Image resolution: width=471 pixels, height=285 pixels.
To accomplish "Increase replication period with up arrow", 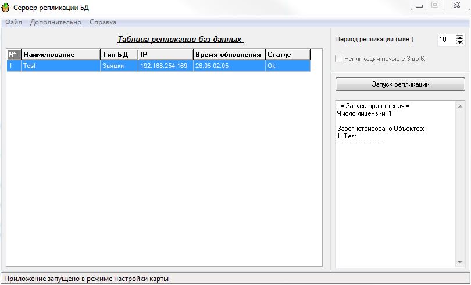I will click(x=460, y=37).
